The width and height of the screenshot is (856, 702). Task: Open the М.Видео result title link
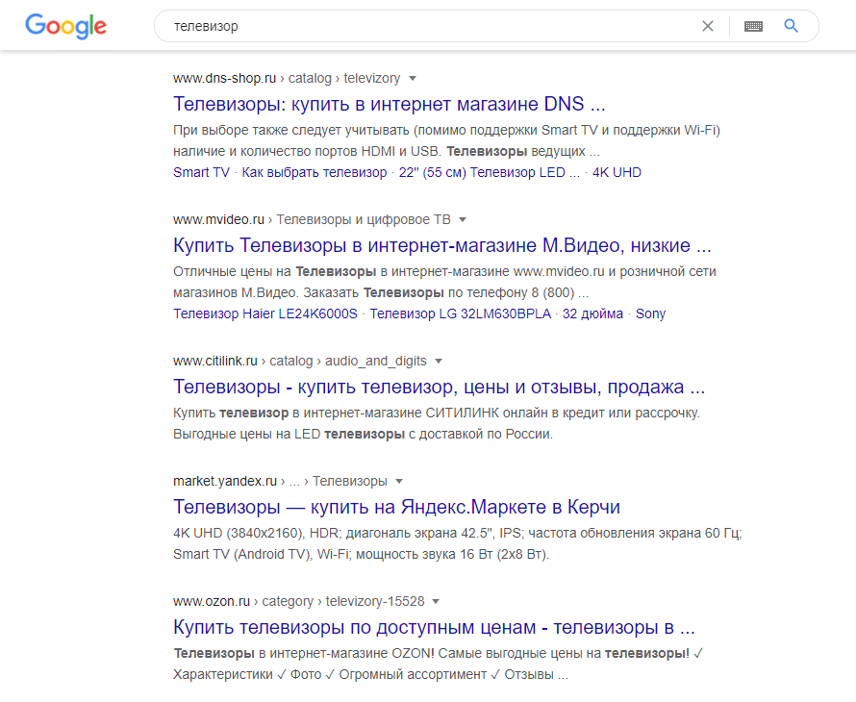[x=441, y=245]
